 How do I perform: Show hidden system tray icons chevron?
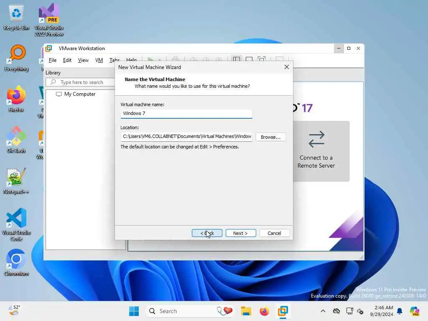323,311
